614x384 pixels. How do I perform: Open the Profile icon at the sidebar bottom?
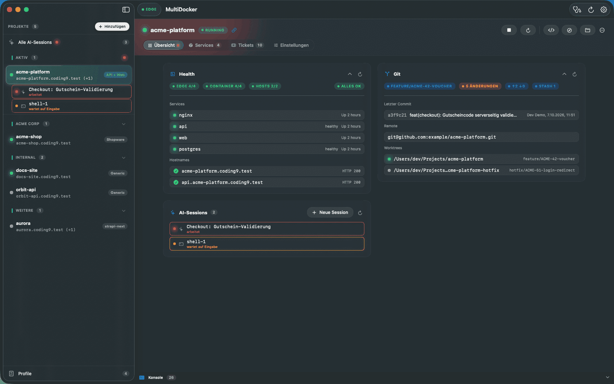pos(11,373)
